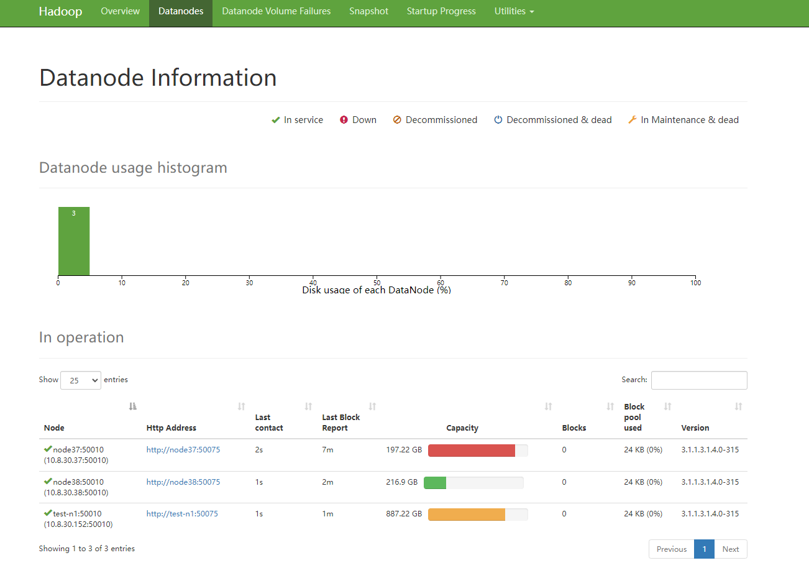This screenshot has width=809, height=563.
Task: Sort by Blocks column arrows
Action: 610,406
